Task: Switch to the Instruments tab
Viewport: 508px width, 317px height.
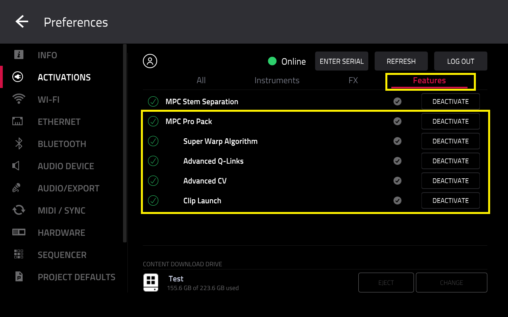Action: point(277,80)
